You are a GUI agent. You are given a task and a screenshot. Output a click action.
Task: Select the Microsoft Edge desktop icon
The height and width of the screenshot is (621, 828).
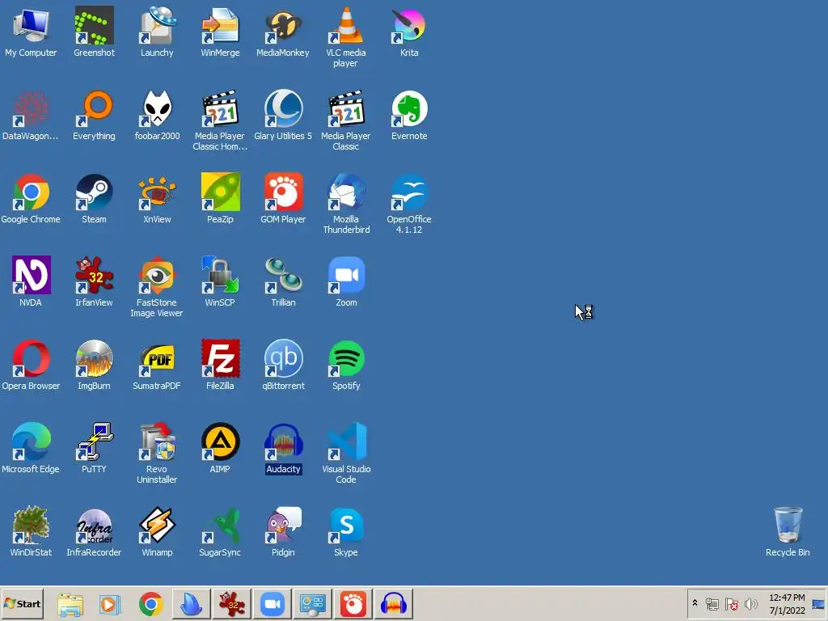click(x=31, y=448)
